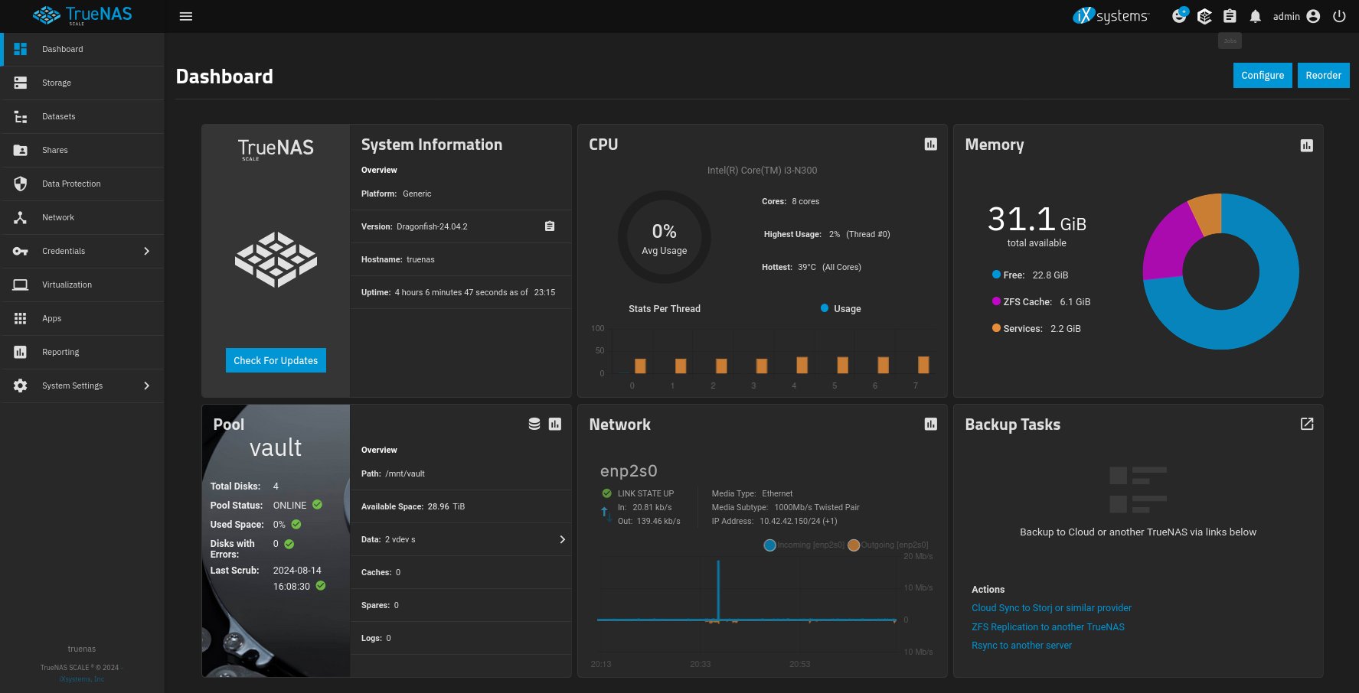Click the Free memory legend dot
This screenshot has width=1359, height=693.
point(996,274)
